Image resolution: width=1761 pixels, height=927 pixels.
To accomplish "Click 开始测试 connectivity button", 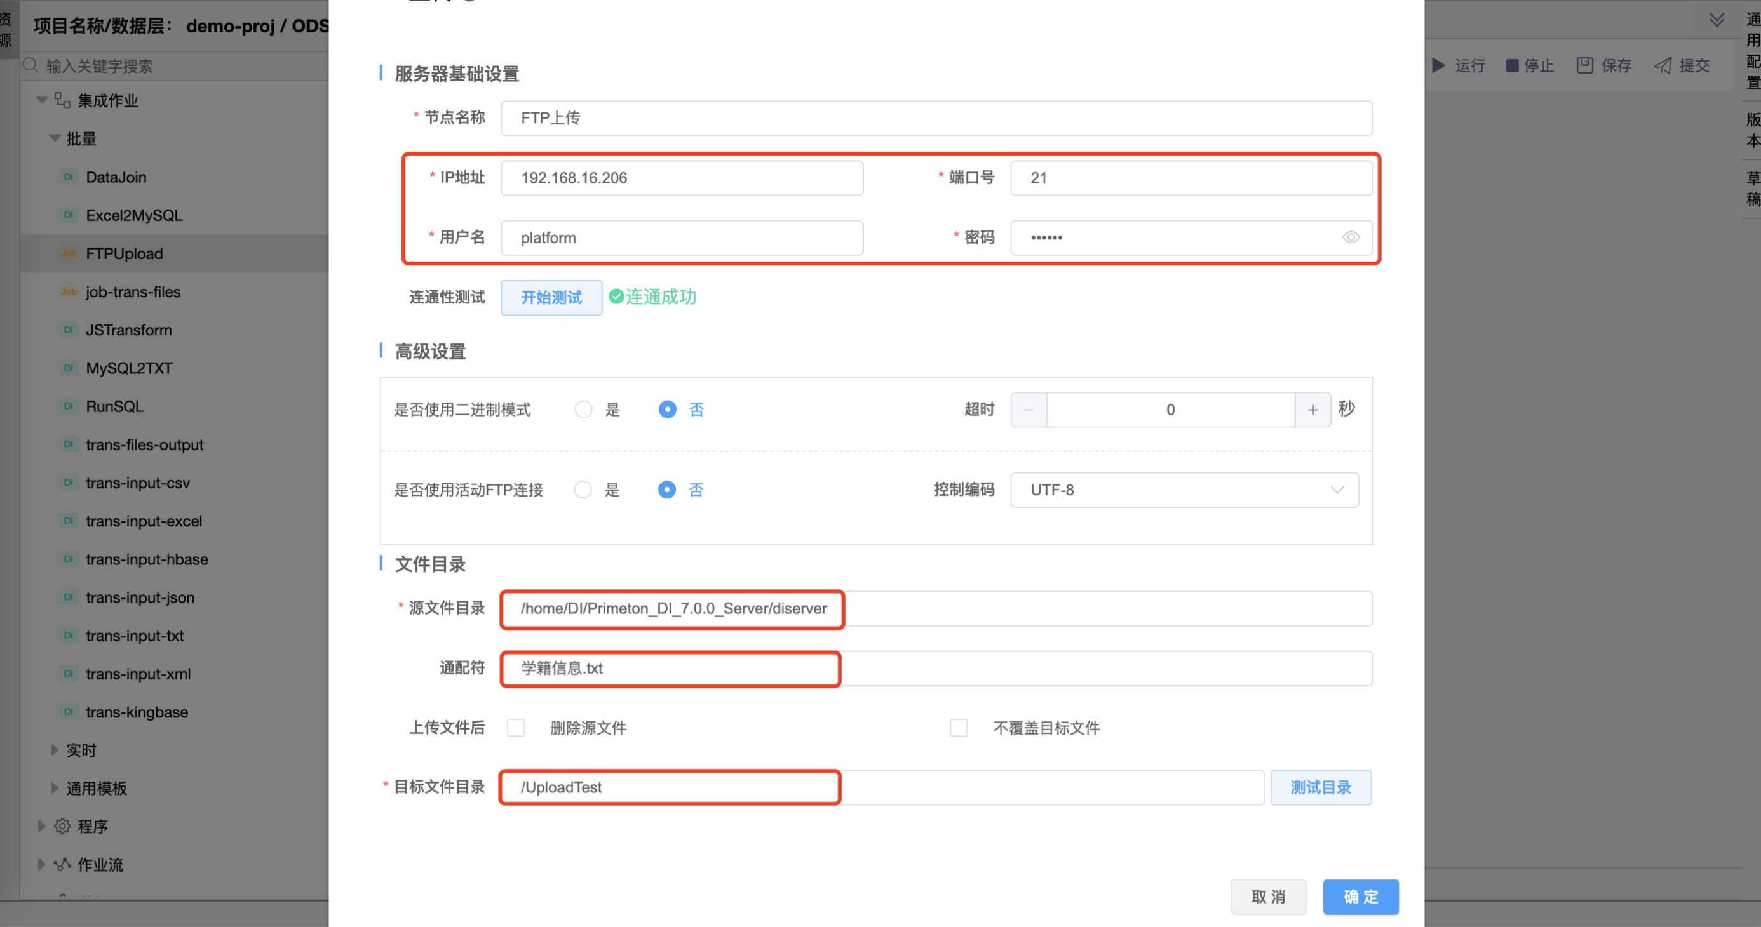I will click(551, 298).
